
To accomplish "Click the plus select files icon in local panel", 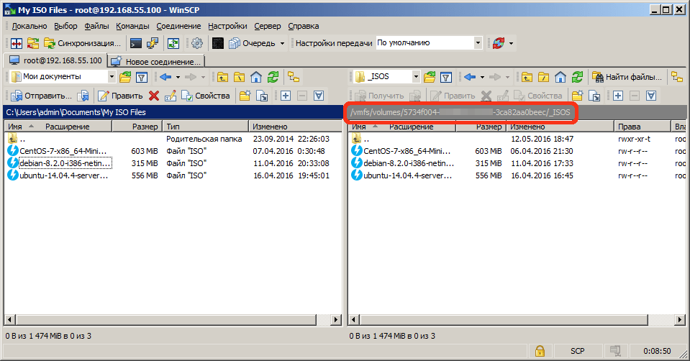I will (285, 96).
